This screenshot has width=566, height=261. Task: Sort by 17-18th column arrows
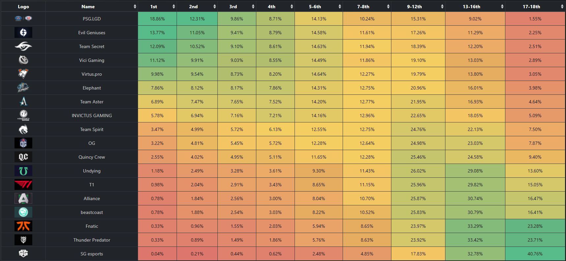pos(562,7)
